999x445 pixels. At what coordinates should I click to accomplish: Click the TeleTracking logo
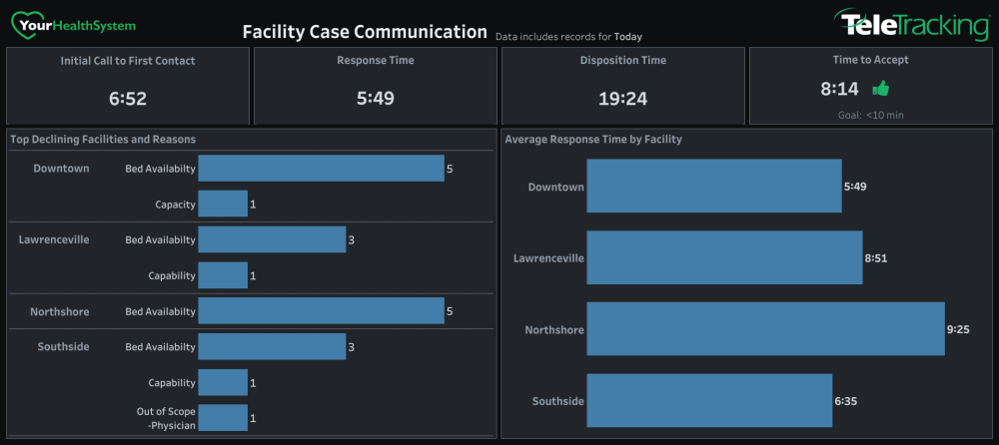912,25
